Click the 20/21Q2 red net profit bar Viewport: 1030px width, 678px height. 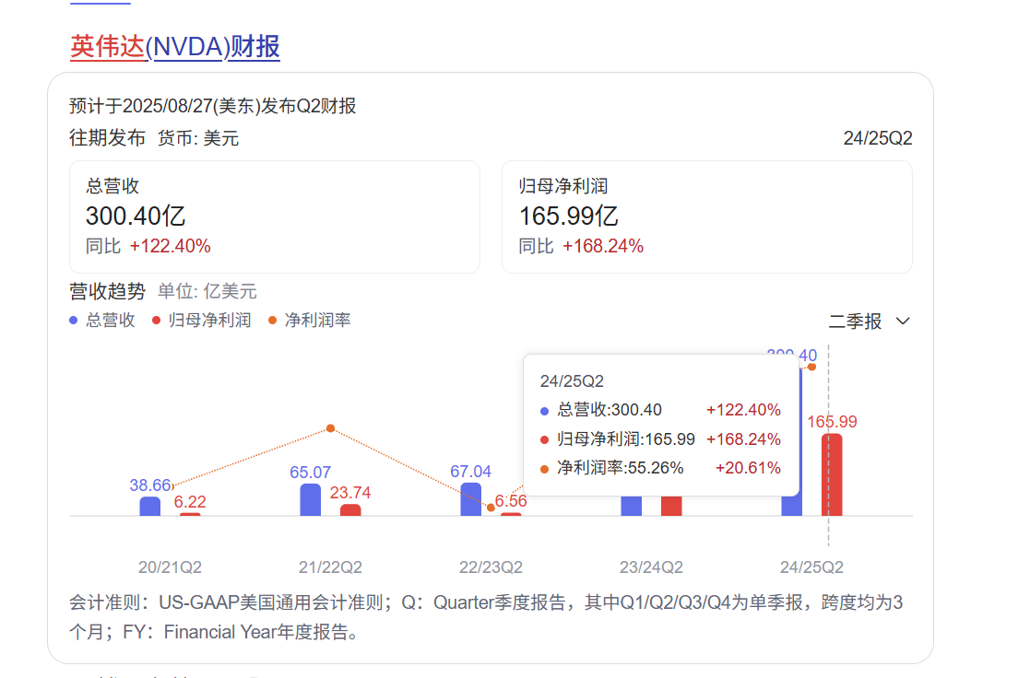[190, 514]
